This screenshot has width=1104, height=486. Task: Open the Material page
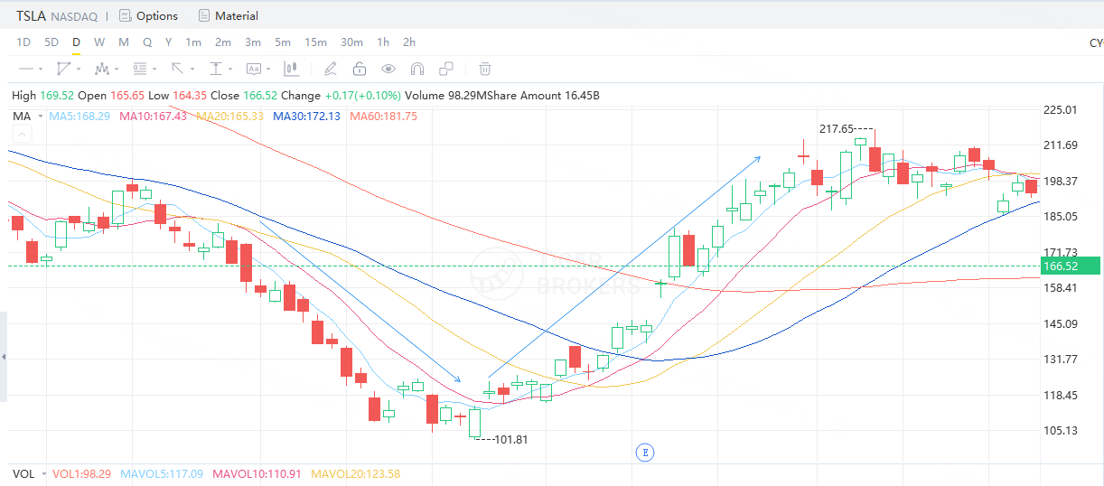(x=228, y=16)
